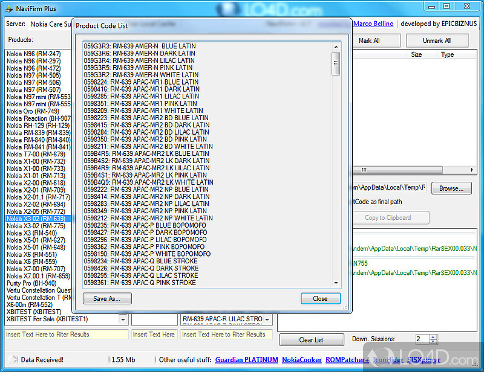484x372 pixels.
Task: Select XBITEST For Sale (XBITEST1) entry
Action: (47, 319)
